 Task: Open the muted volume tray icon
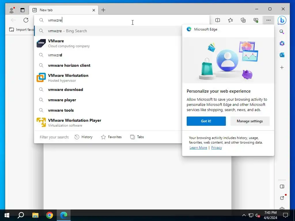click(x=258, y=215)
